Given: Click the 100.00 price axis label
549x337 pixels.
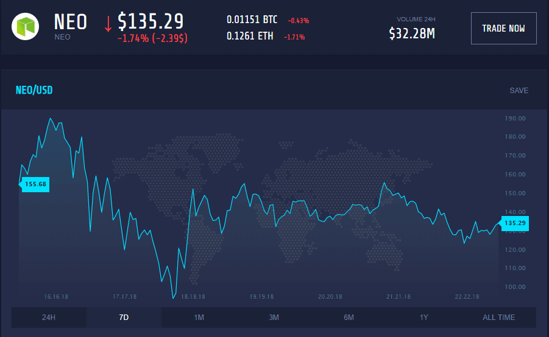Looking at the screenshot, I should [x=515, y=287].
